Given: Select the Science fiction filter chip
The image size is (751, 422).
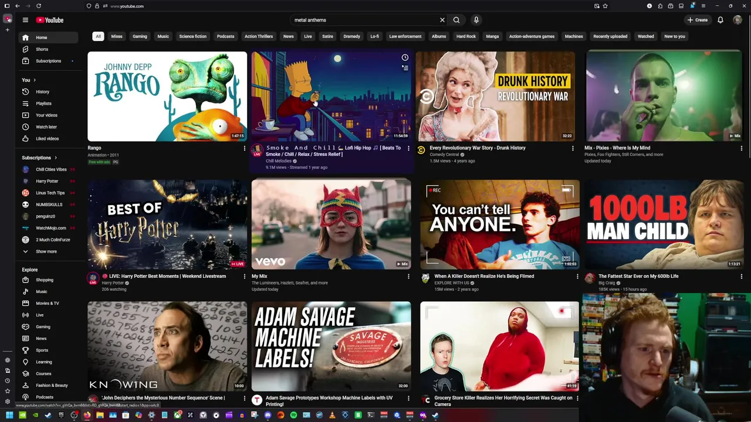Looking at the screenshot, I should [193, 36].
